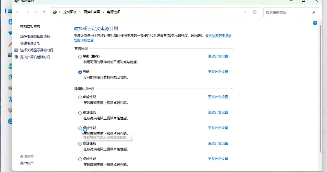Open Bluetooth settings in the background sidebar

tap(10, 21)
